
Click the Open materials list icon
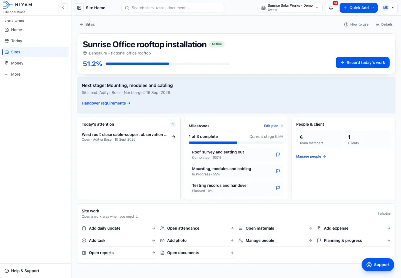[241, 228]
